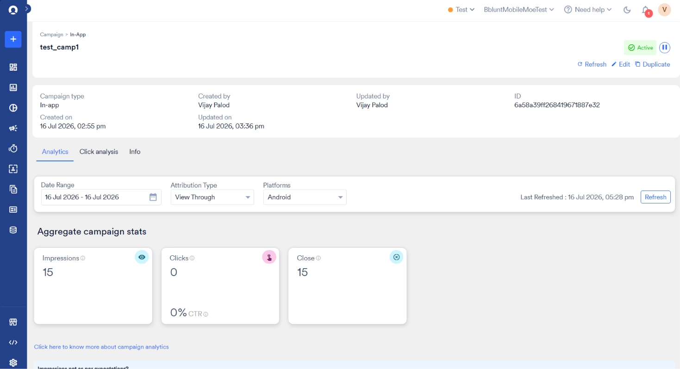
Task: Switch to the Click analysis tab
Action: [99, 152]
